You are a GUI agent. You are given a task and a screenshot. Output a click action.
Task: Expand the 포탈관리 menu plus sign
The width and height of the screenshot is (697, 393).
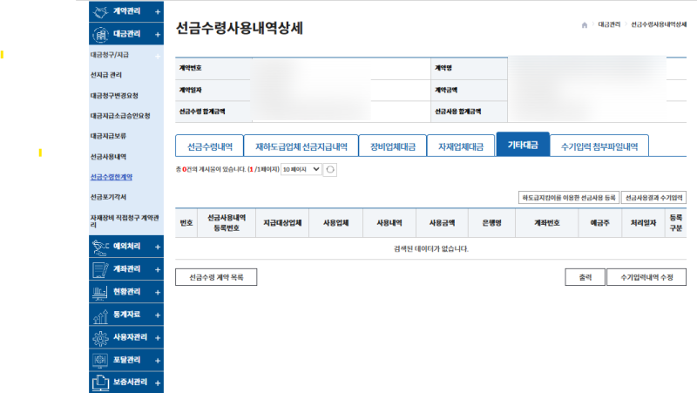[158, 361]
